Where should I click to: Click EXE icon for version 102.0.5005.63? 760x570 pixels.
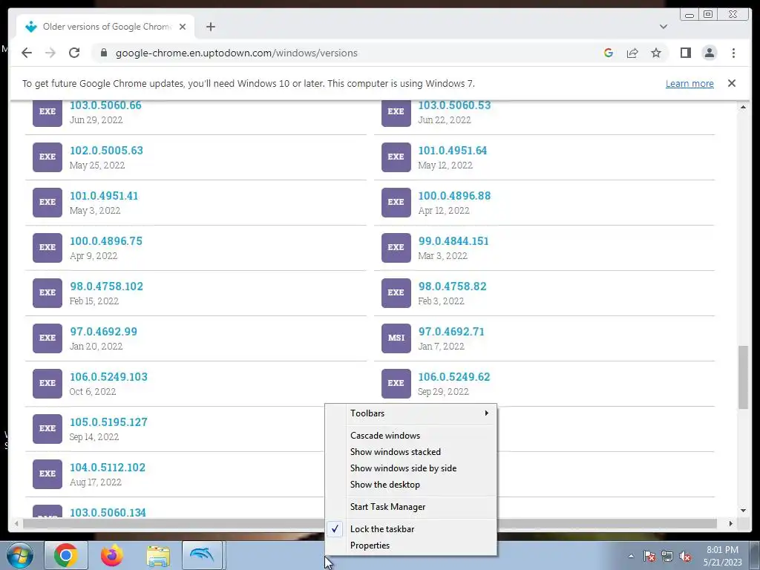tap(47, 157)
